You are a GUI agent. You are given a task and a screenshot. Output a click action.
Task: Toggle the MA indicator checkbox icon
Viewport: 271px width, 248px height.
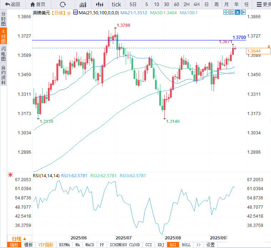(x=75, y=13)
